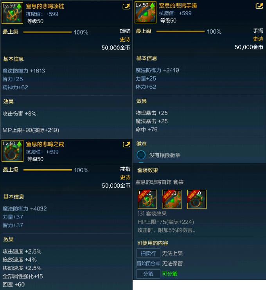This screenshot has height=290, width=266.
Task: Click the 分解 disassemble button
Action: click(x=148, y=274)
